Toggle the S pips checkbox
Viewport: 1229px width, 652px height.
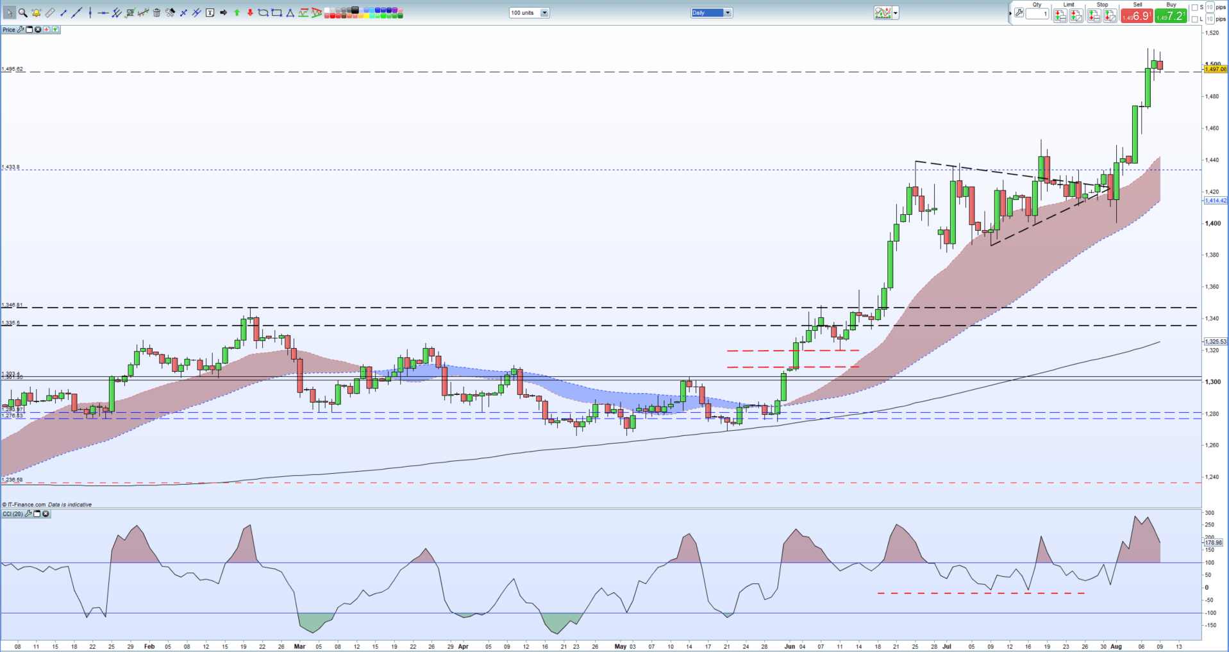[1194, 8]
